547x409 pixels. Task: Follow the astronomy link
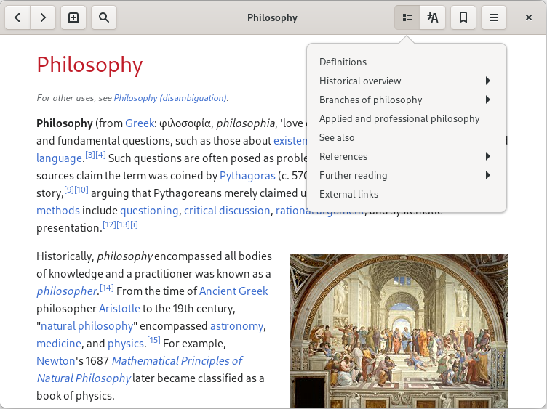[236, 326]
